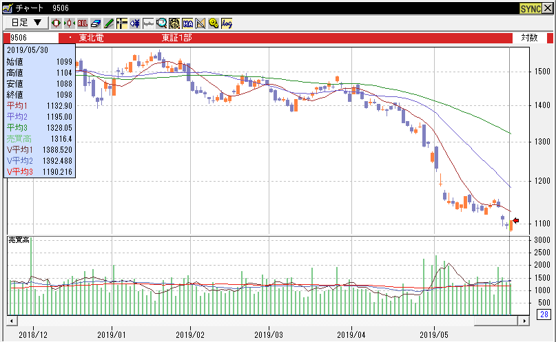Image resolution: width=556 pixels, height=342 pixels.
Task: Click the left arrow of horizontal scrollbar
Action: (x=12, y=321)
